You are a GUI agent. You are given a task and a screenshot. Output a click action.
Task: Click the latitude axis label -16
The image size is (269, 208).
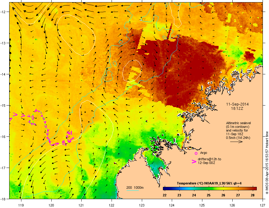[x=3, y=137]
